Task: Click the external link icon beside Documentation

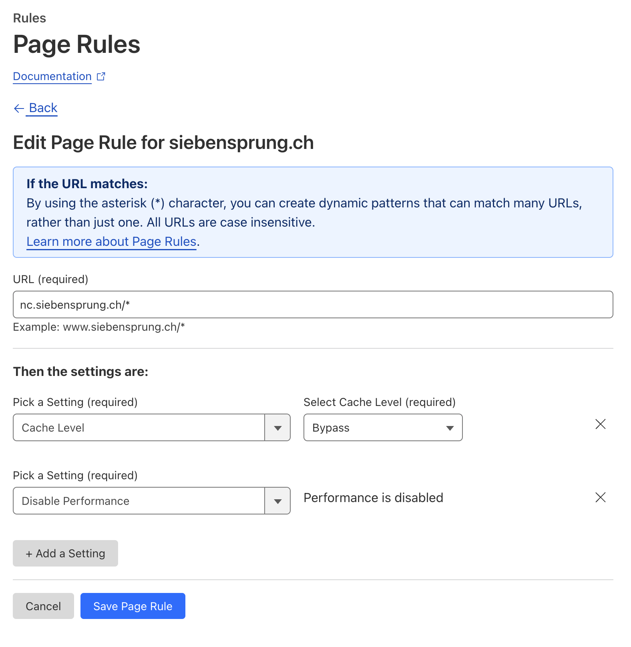Action: coord(101,76)
